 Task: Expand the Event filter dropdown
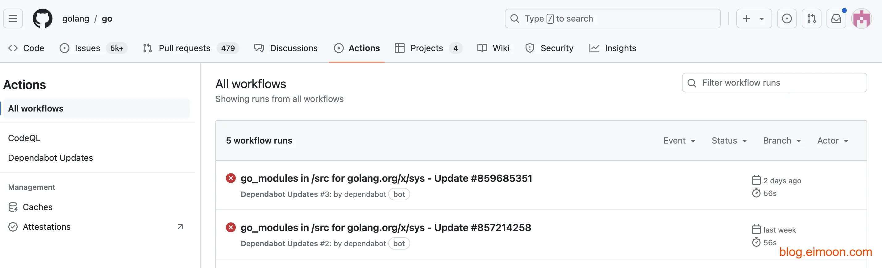679,140
